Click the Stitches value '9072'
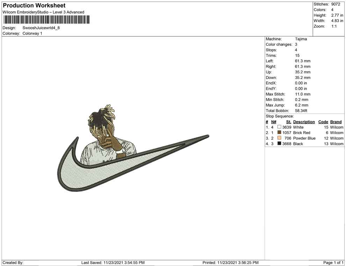This screenshot has height=266, width=346. point(336,4)
